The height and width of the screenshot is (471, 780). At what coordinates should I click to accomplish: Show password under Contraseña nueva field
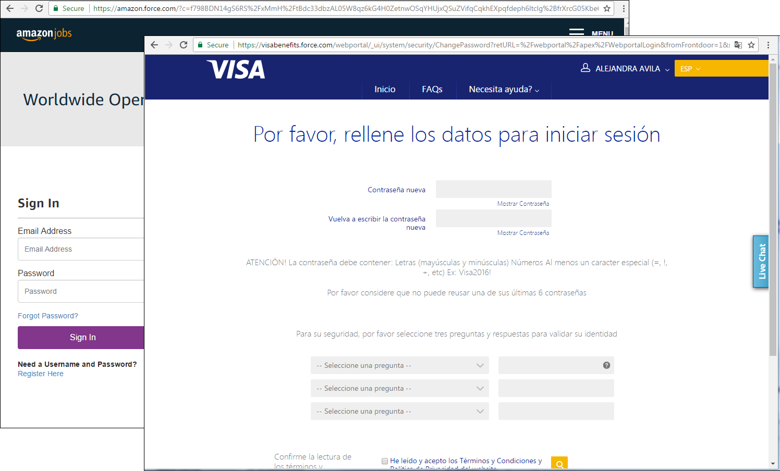pos(523,204)
